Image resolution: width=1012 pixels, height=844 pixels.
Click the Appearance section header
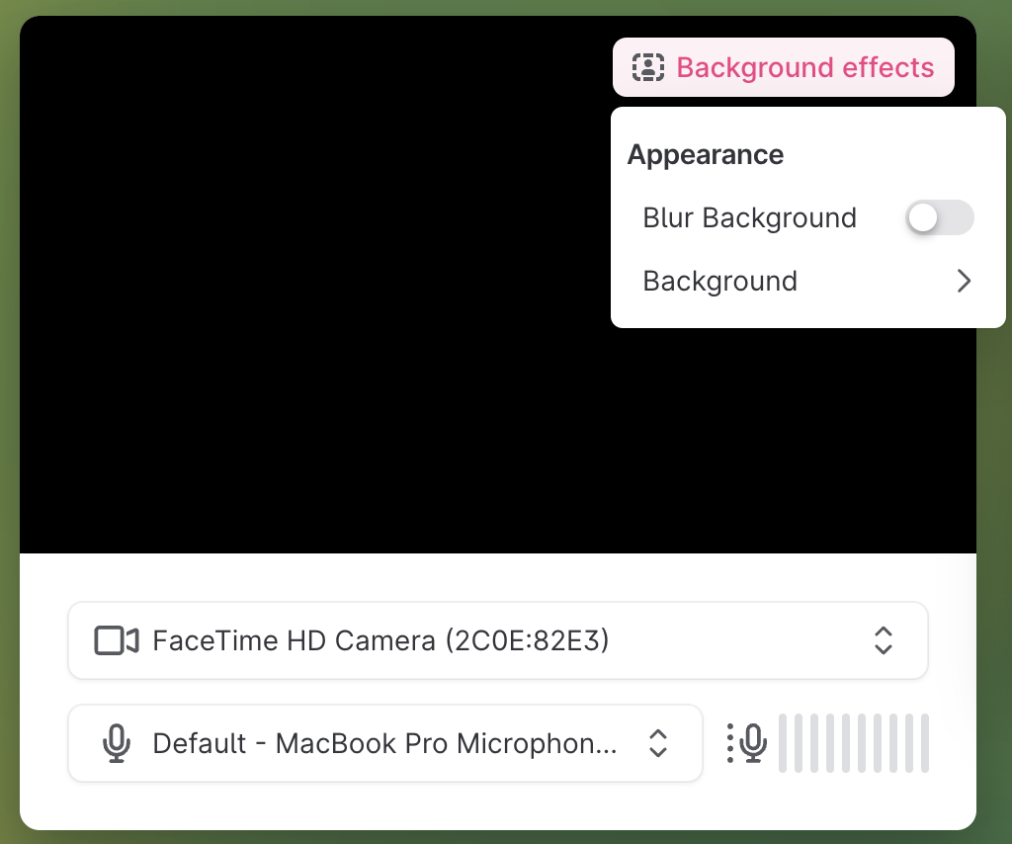pos(705,154)
